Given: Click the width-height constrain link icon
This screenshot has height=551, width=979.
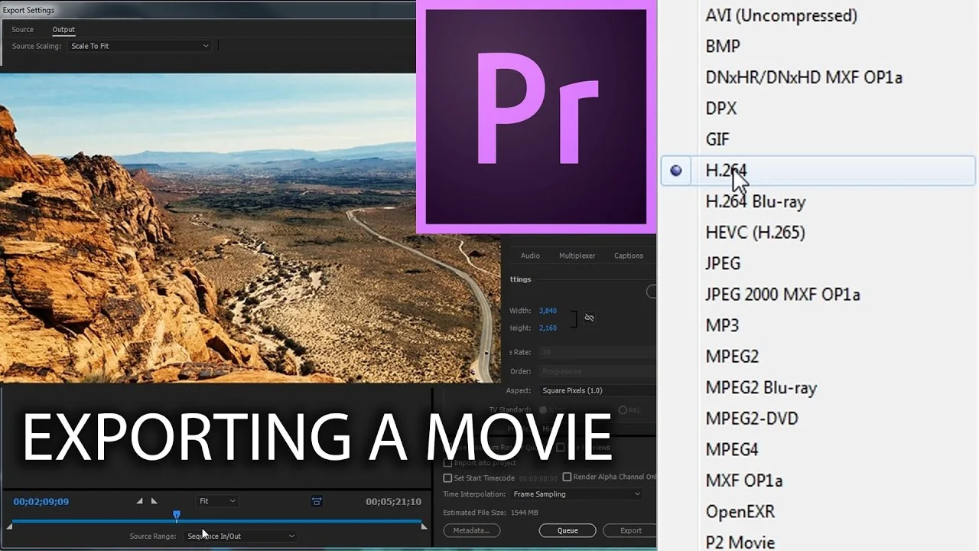Looking at the screenshot, I should (x=589, y=318).
